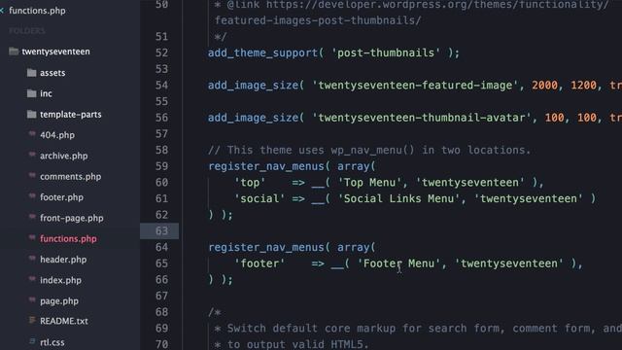
Task: Open archive.php file
Action: pos(64,156)
